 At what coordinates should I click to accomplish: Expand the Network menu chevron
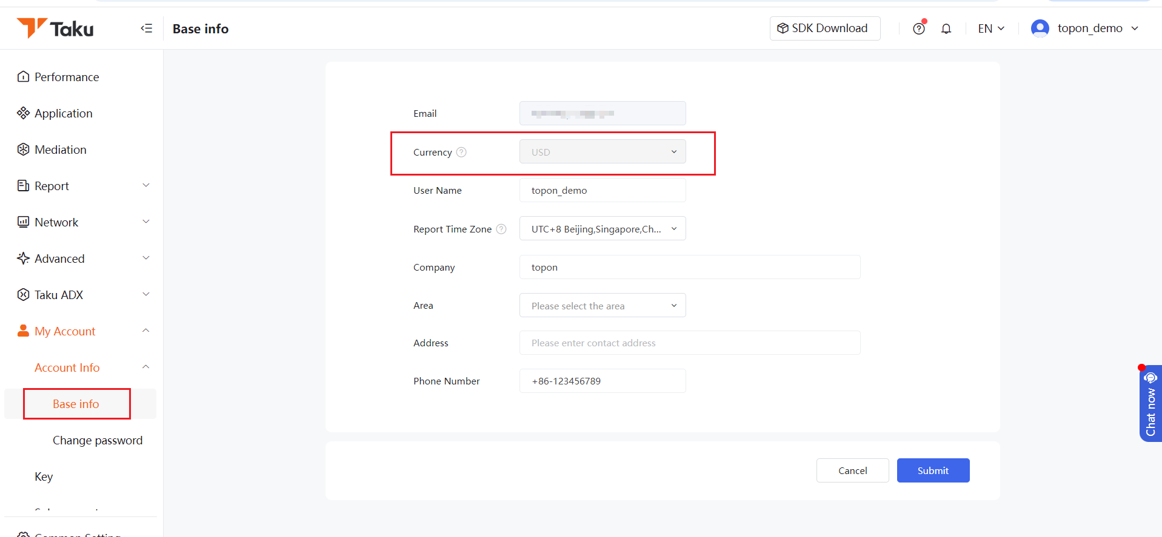pyautogui.click(x=146, y=222)
